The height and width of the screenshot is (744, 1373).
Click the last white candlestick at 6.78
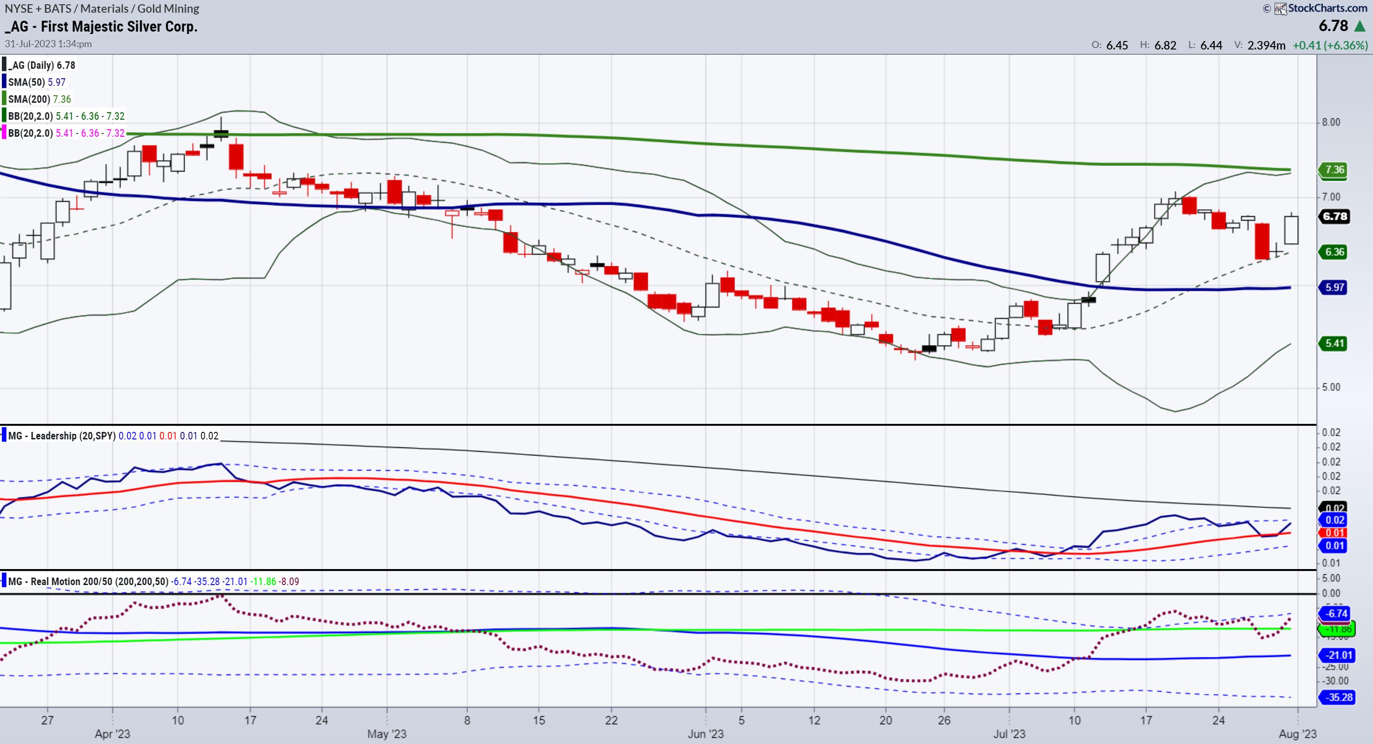pos(1291,229)
